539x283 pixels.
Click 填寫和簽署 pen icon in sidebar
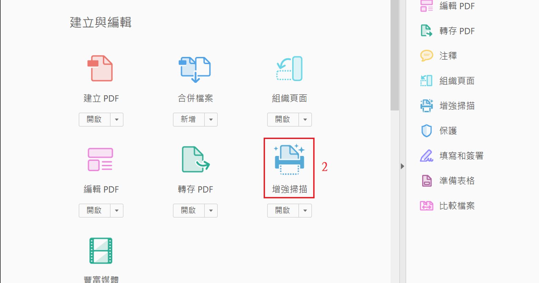coord(426,156)
